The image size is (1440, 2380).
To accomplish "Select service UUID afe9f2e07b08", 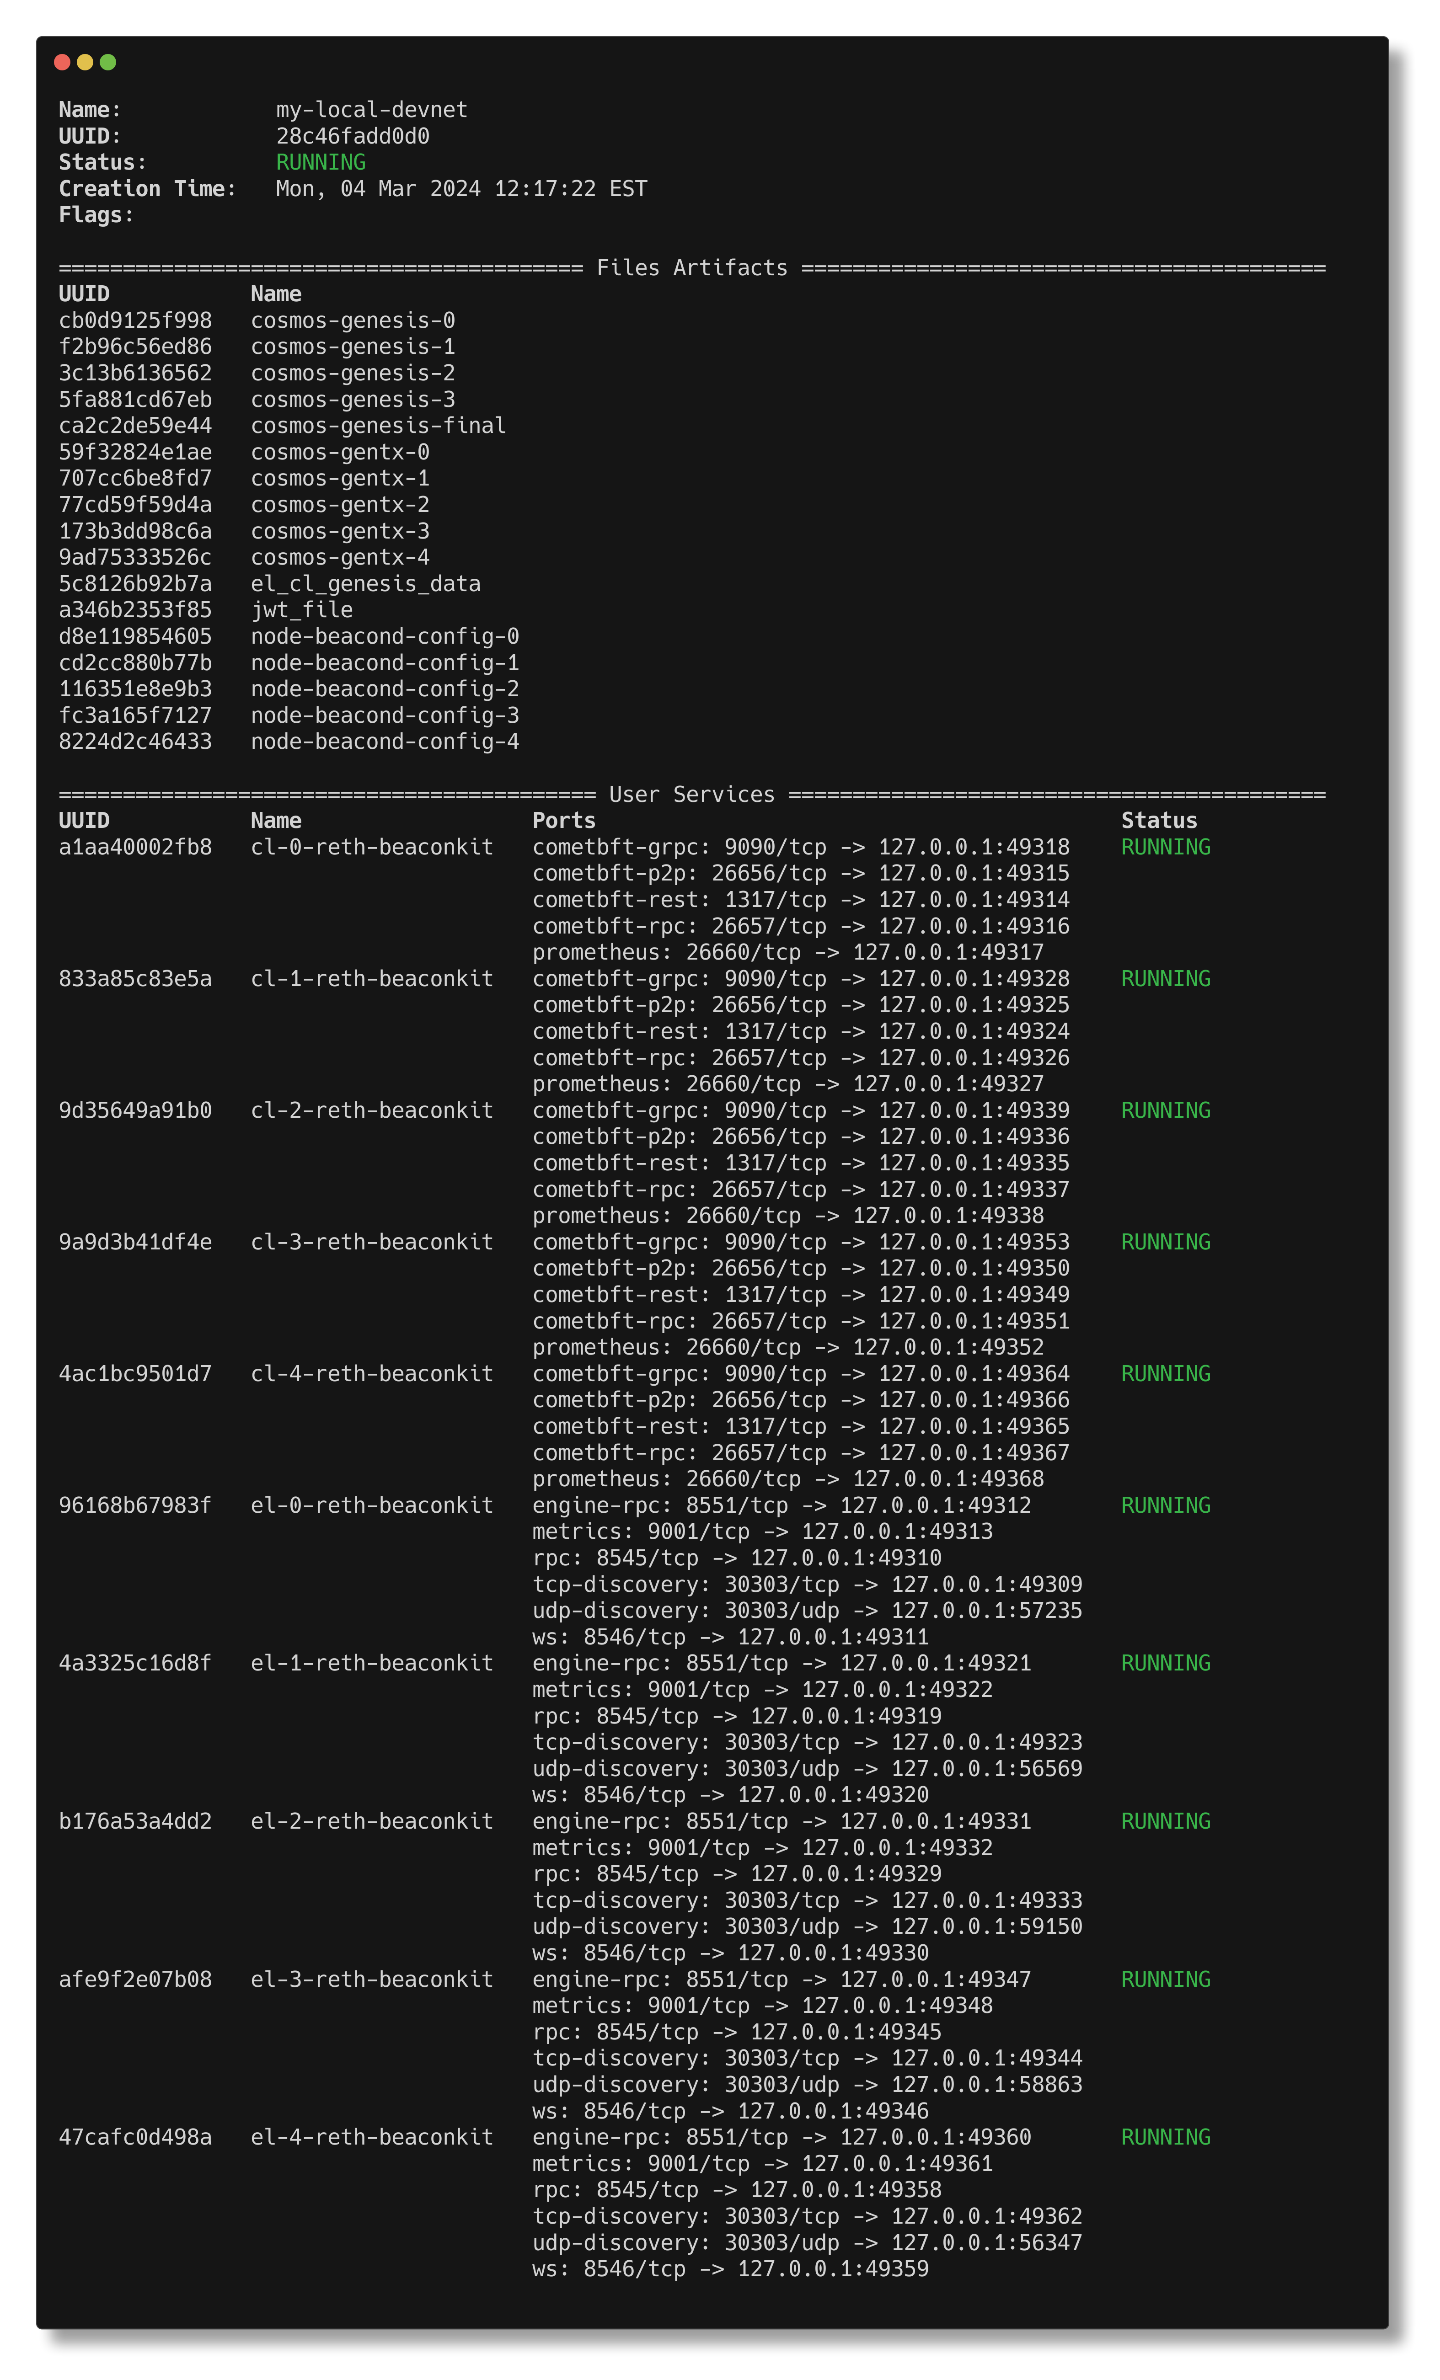I will (135, 1979).
